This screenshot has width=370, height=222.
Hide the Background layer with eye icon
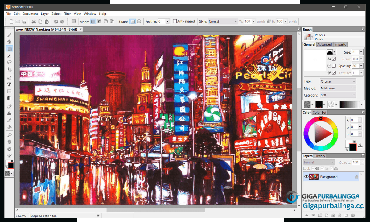[306, 177]
